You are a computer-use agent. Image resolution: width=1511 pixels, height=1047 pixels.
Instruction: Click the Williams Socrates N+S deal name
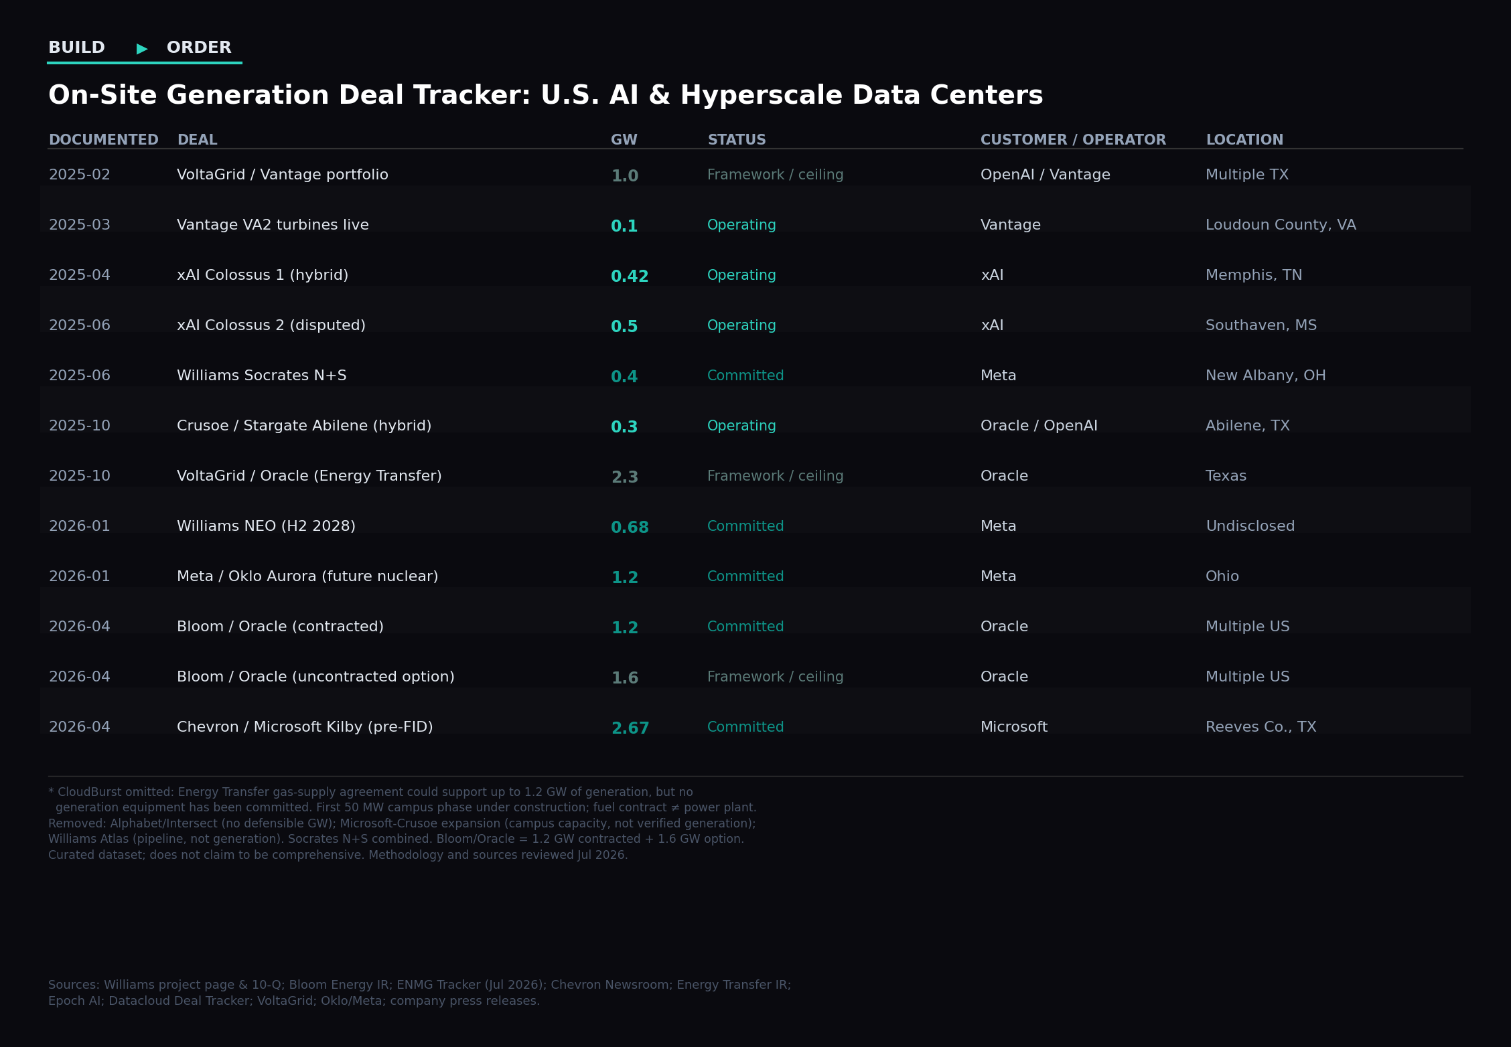[262, 376]
